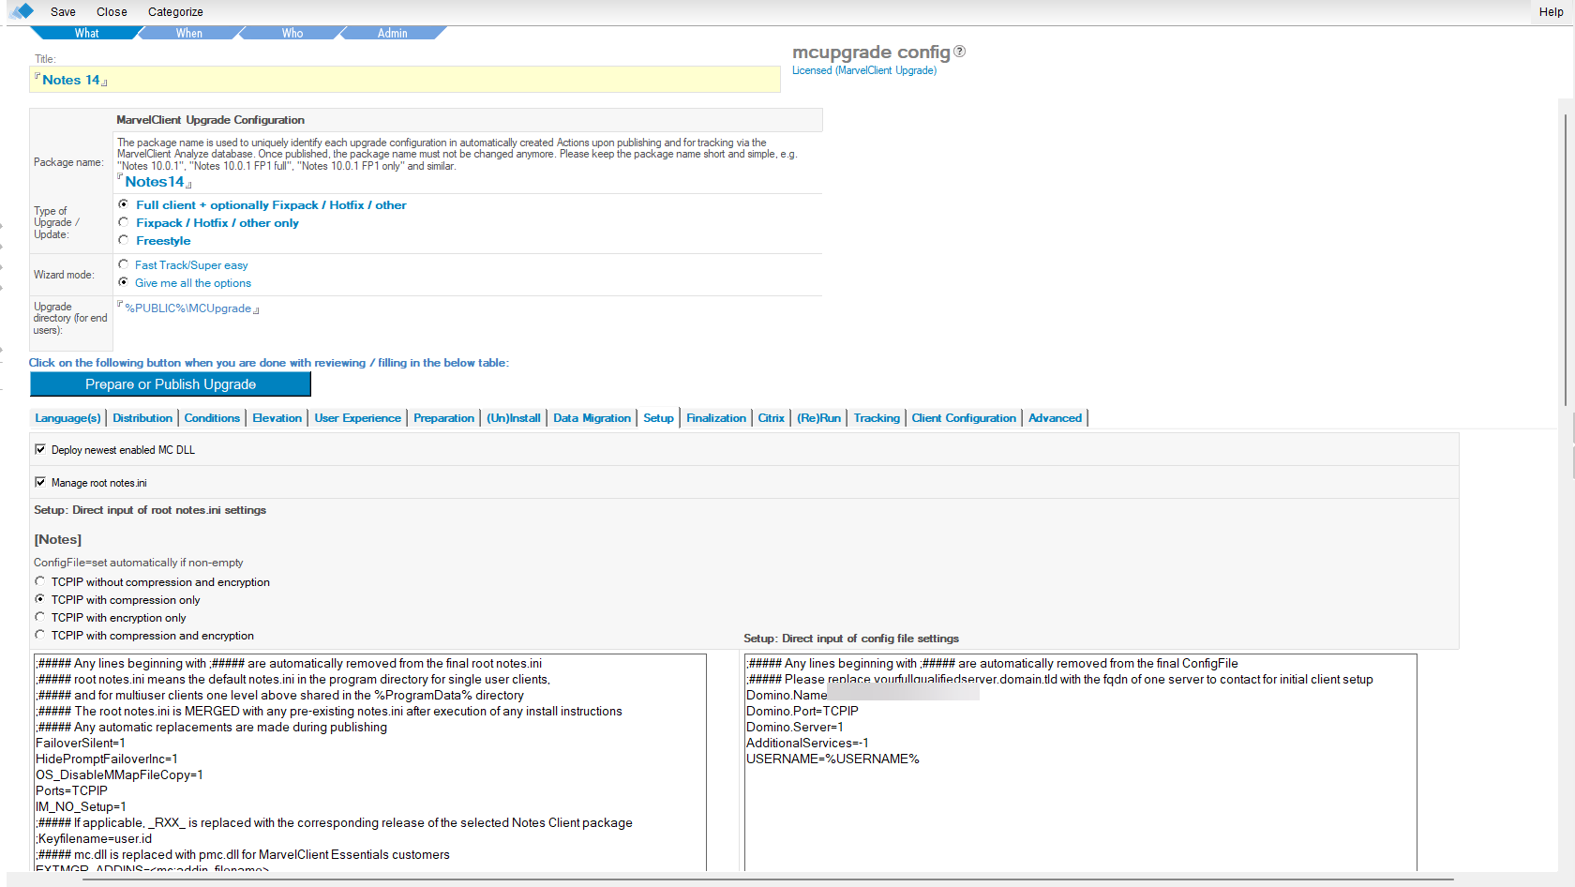Click the Package name field Notes14
1575x887 pixels.
tap(155, 182)
